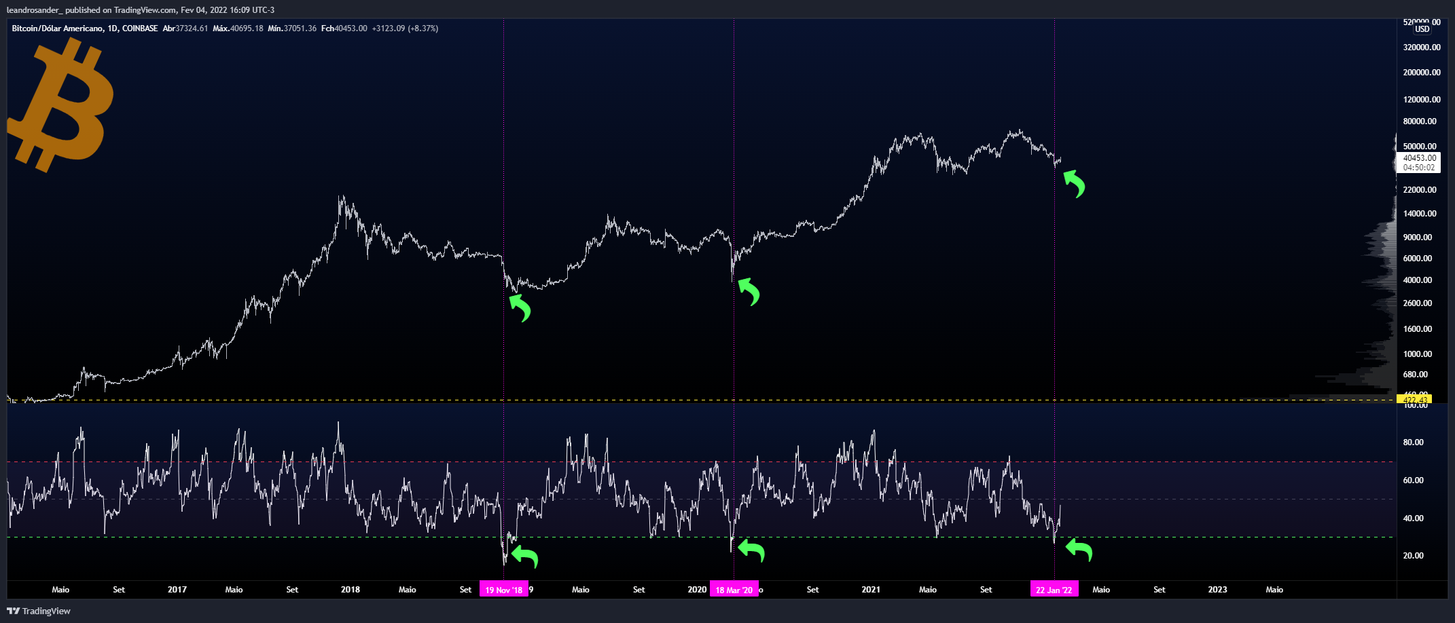The height and width of the screenshot is (623, 1455).
Task: Click the 14000.00 price axis label
Action: pyautogui.click(x=1420, y=214)
